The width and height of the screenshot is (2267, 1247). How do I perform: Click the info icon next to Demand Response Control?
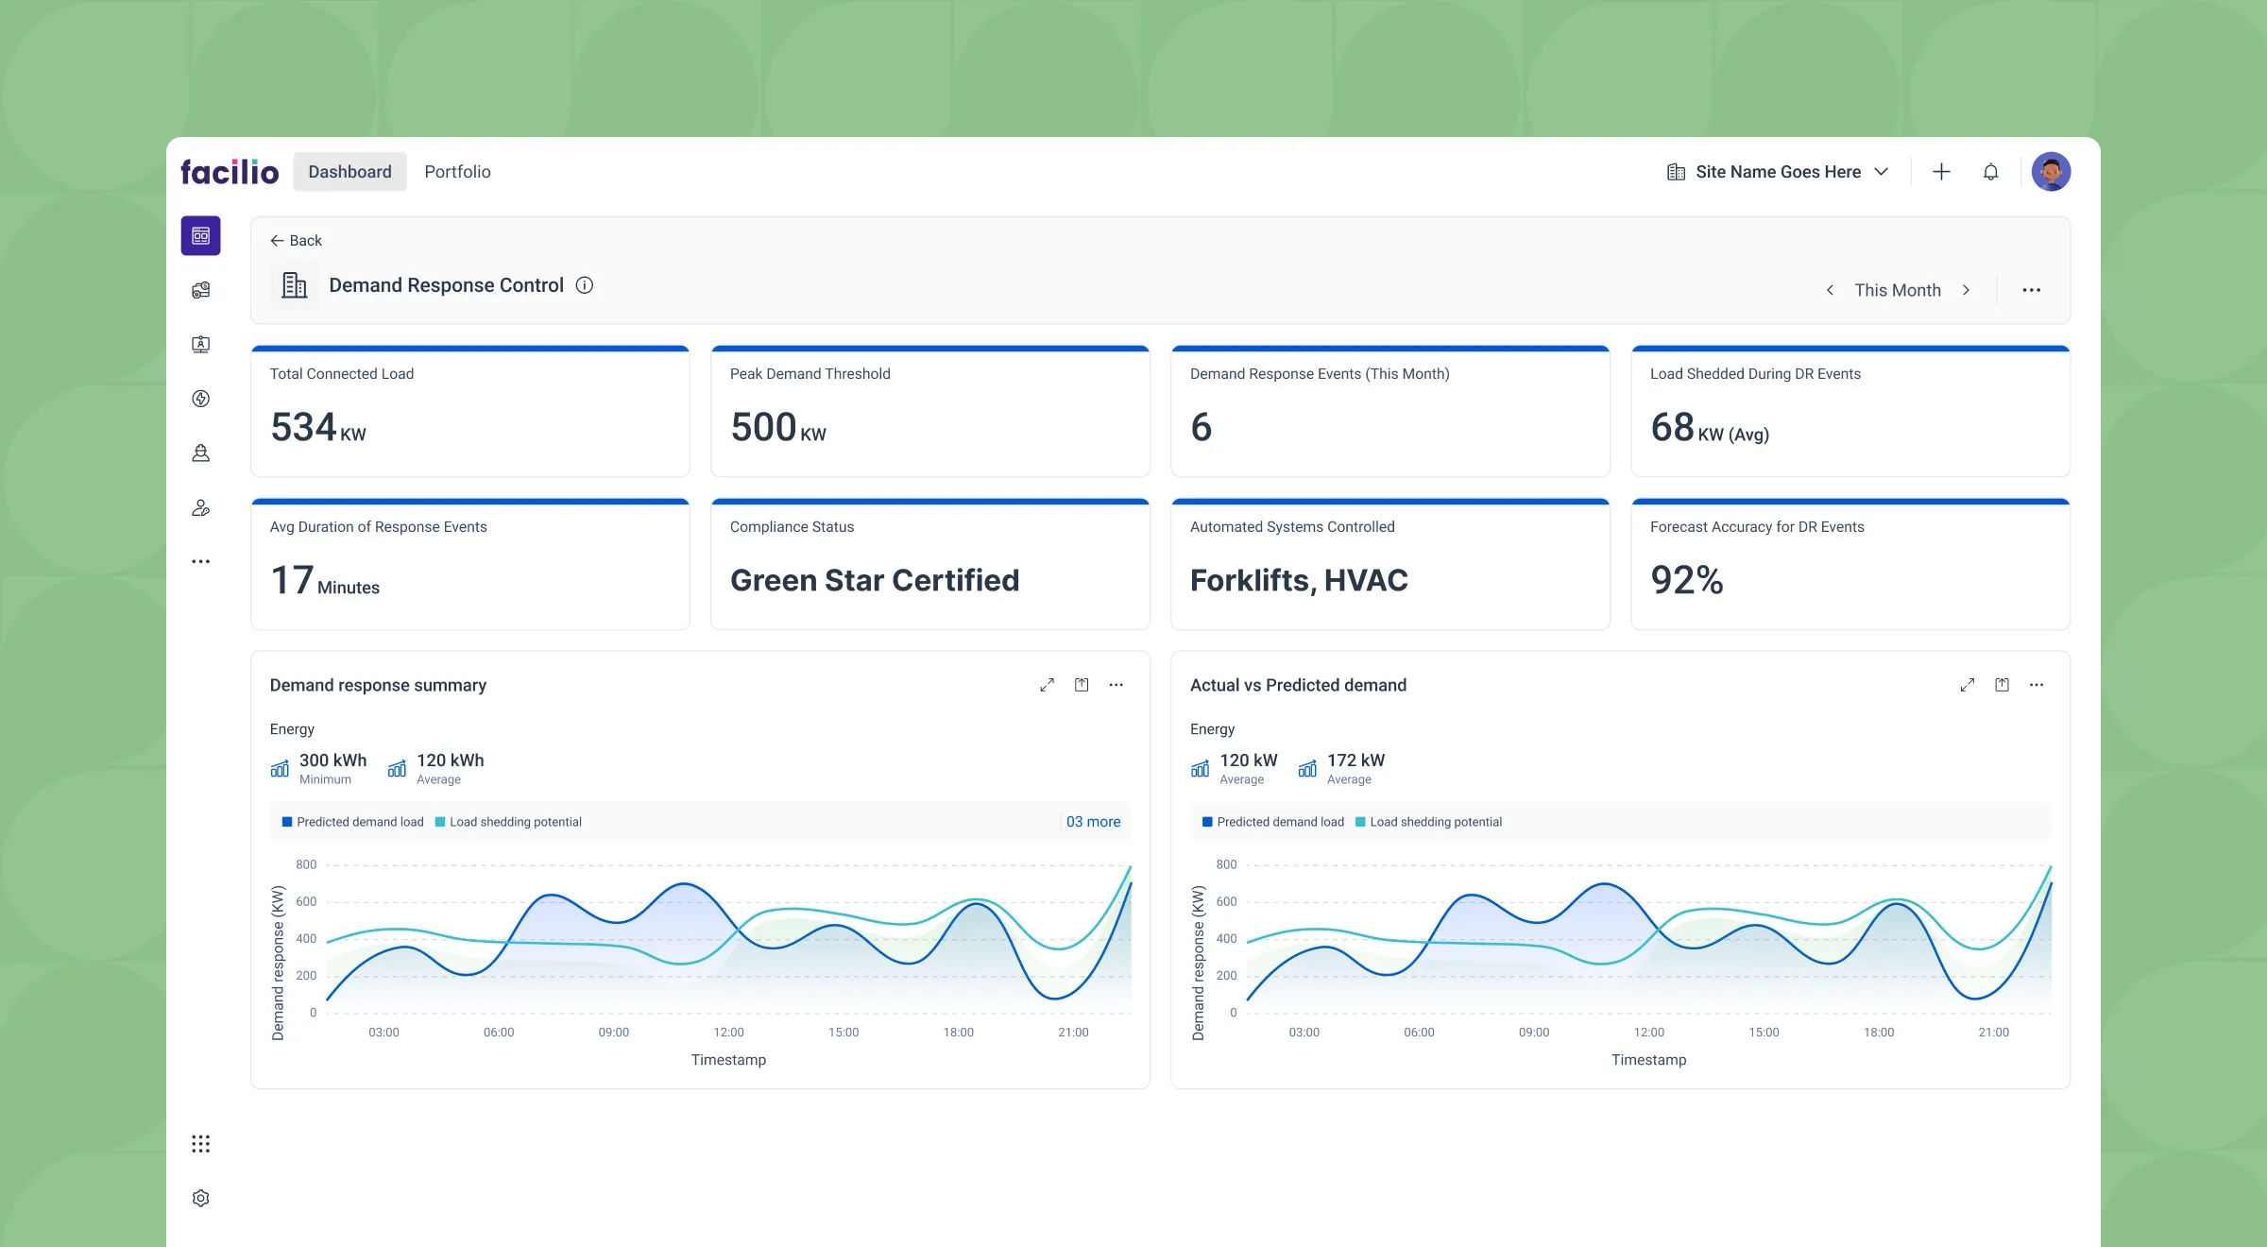[585, 285]
